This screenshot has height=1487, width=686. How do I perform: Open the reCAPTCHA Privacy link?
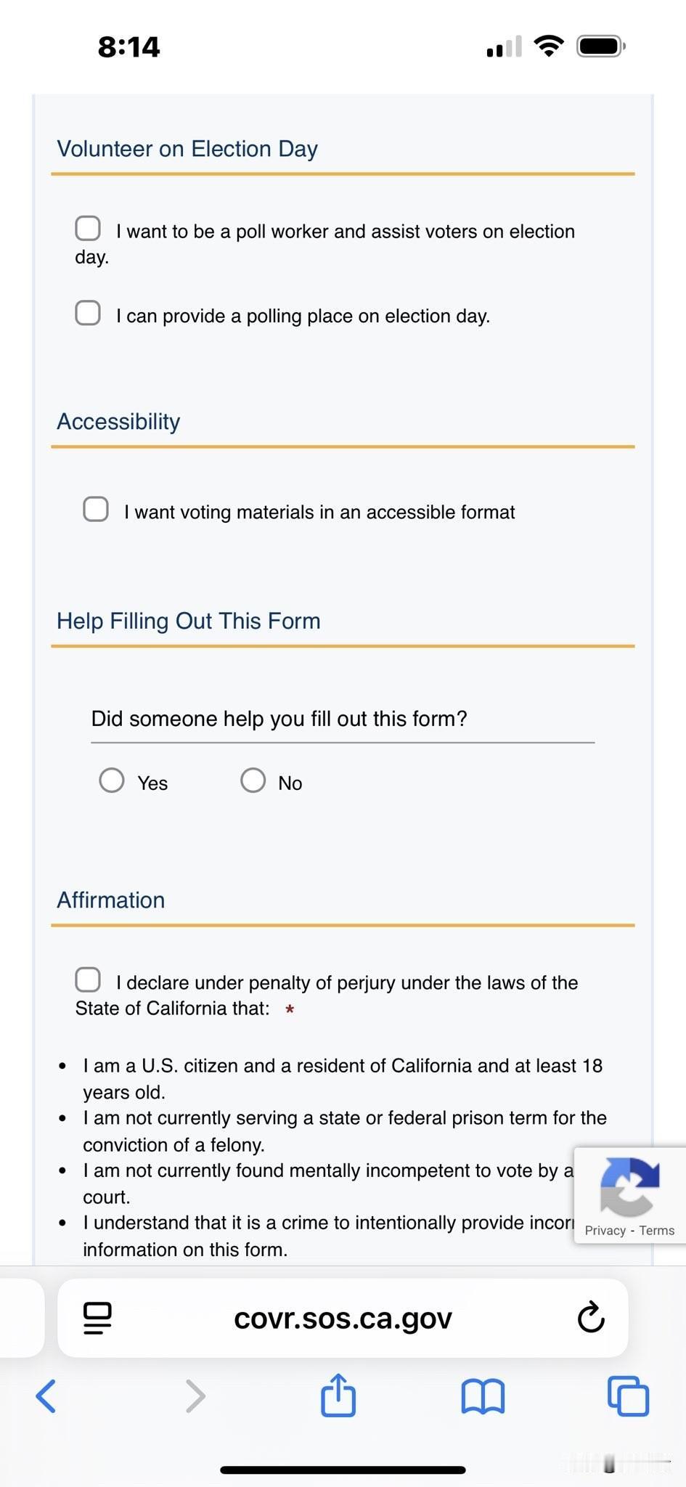[x=605, y=1230]
